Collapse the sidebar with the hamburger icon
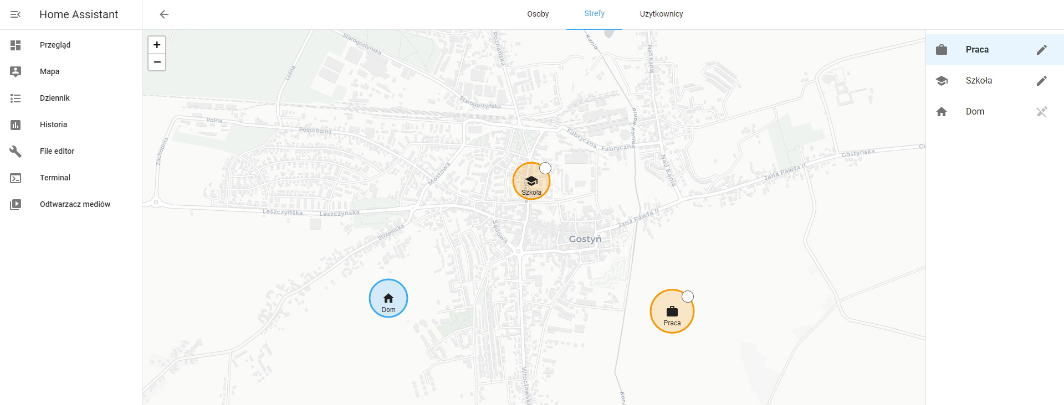The height and width of the screenshot is (405, 1064). click(16, 14)
